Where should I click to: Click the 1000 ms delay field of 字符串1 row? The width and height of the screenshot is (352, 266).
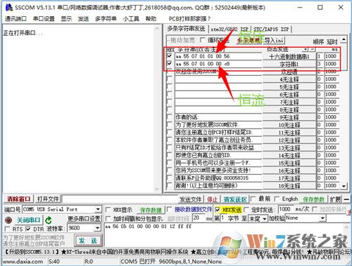click(x=332, y=64)
